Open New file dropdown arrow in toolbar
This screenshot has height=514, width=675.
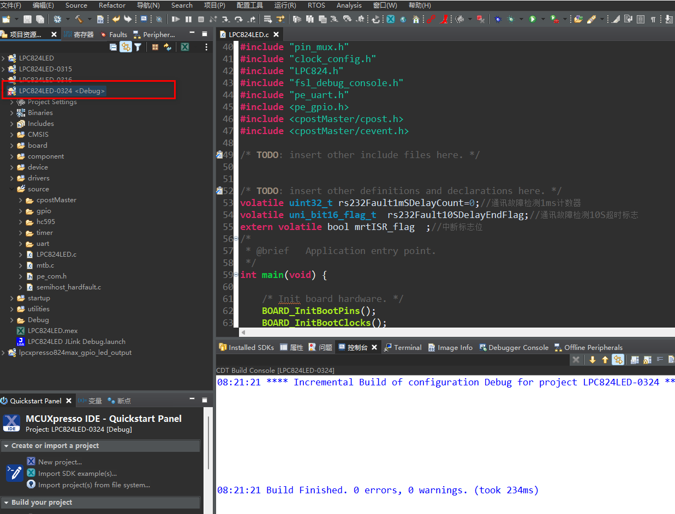click(x=16, y=19)
